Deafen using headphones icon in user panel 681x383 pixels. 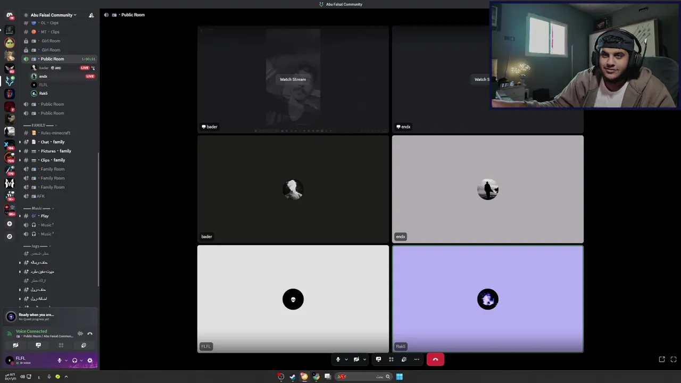pyautogui.click(x=74, y=360)
